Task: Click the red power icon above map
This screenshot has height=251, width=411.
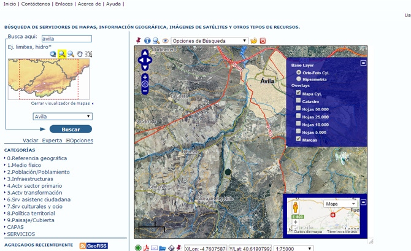Action: coord(263,41)
